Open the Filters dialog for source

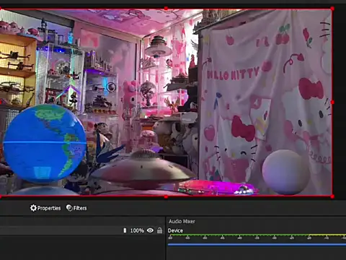(x=76, y=208)
